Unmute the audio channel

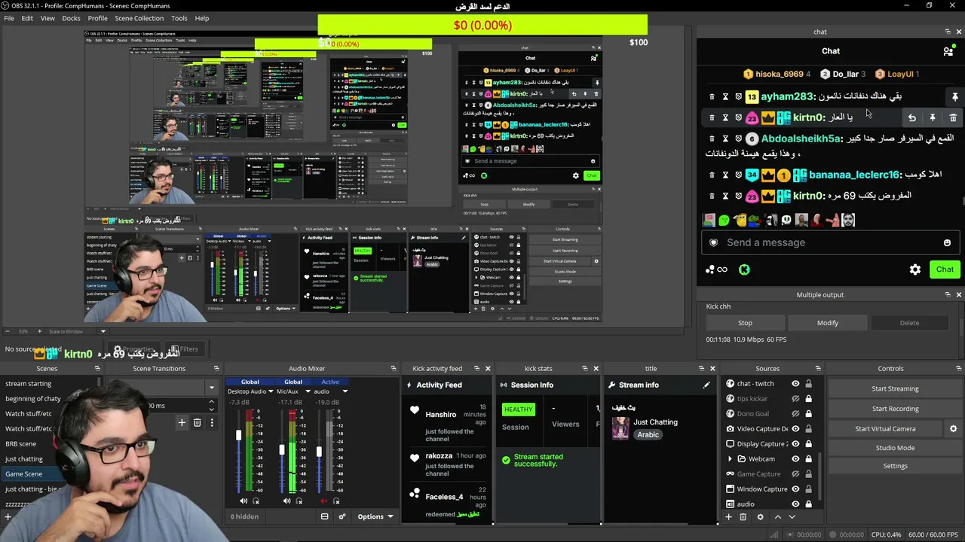[x=324, y=501]
